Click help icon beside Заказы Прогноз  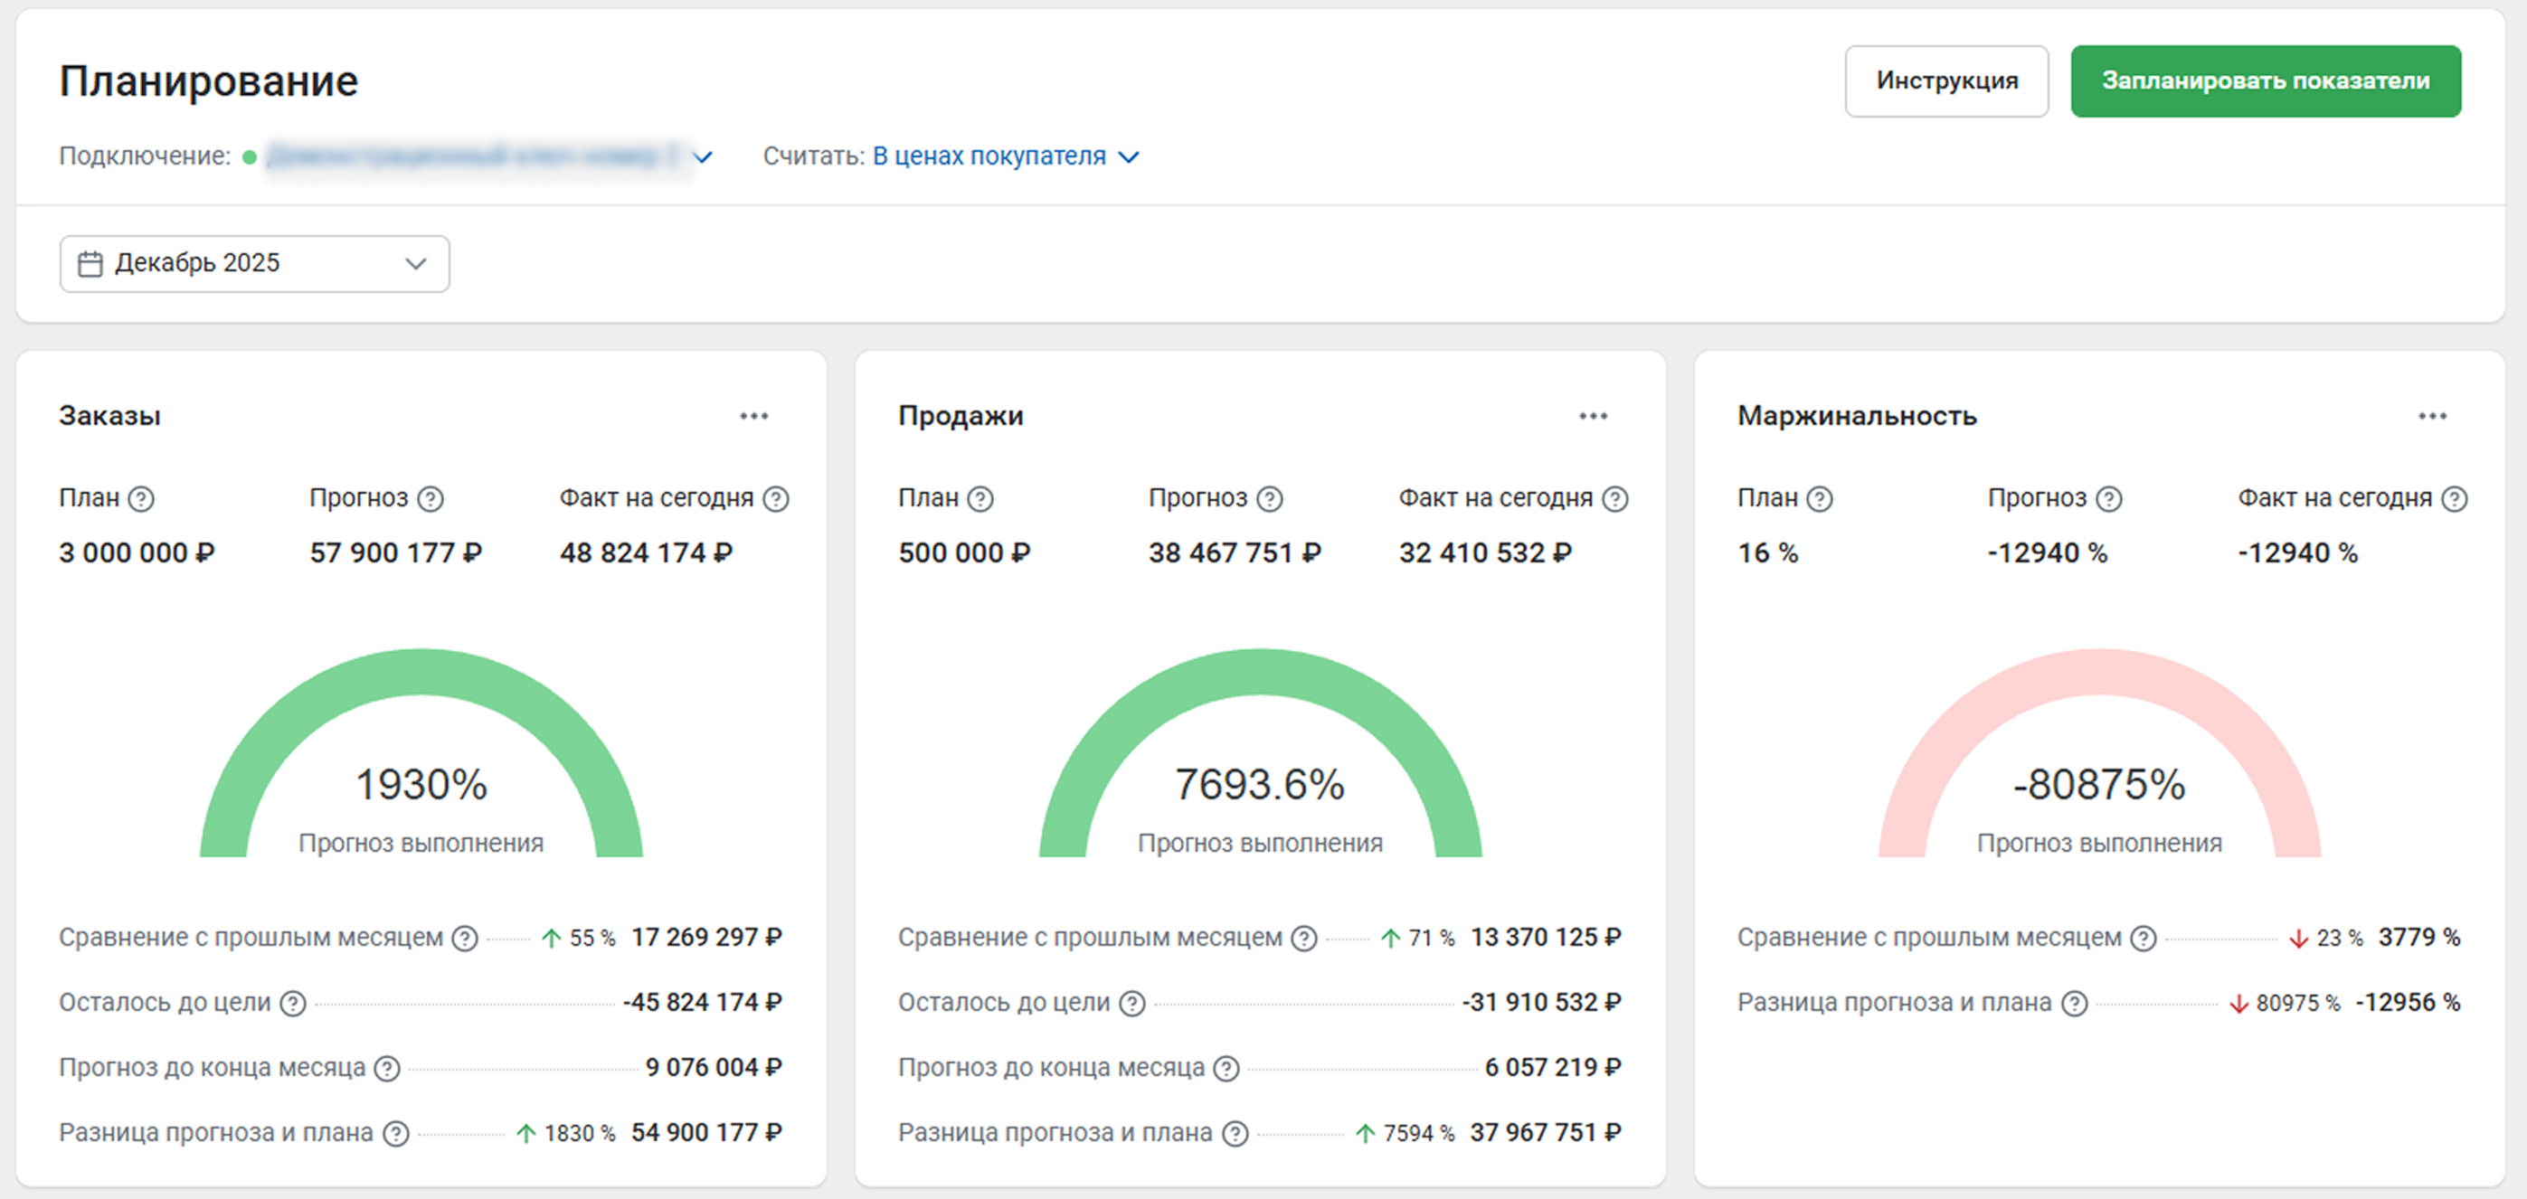click(x=431, y=499)
